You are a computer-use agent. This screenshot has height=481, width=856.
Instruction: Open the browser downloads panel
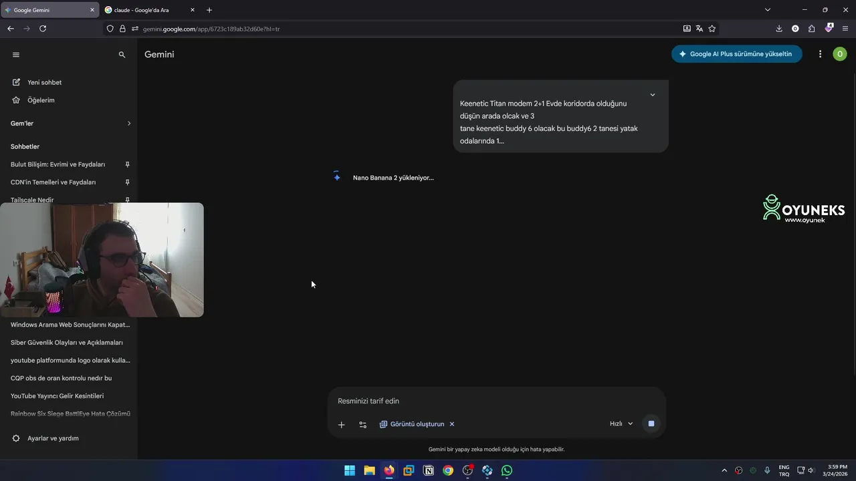click(x=779, y=29)
